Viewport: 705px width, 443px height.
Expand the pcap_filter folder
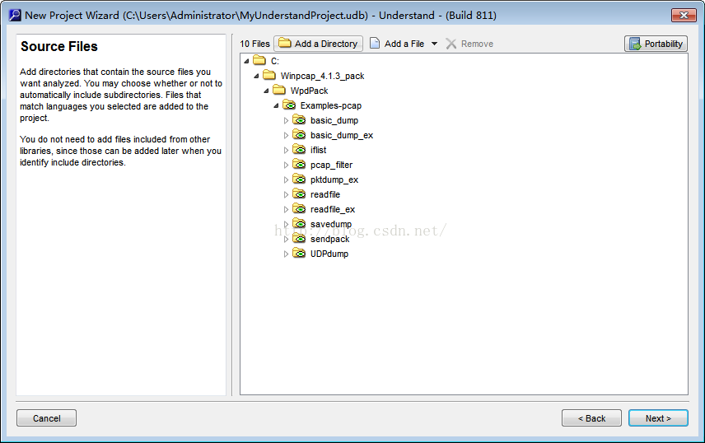coord(286,165)
